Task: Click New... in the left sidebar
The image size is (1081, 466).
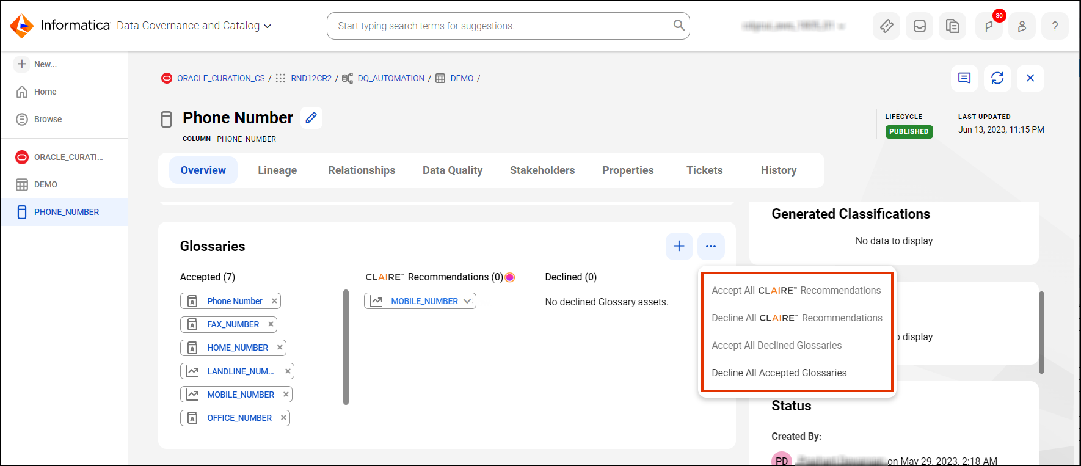Action: tap(37, 64)
